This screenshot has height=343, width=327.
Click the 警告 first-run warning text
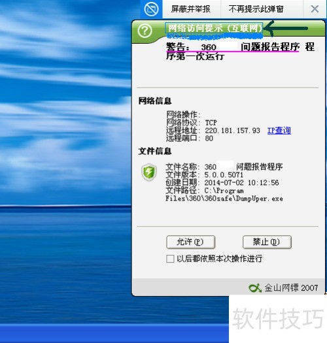tap(240, 52)
